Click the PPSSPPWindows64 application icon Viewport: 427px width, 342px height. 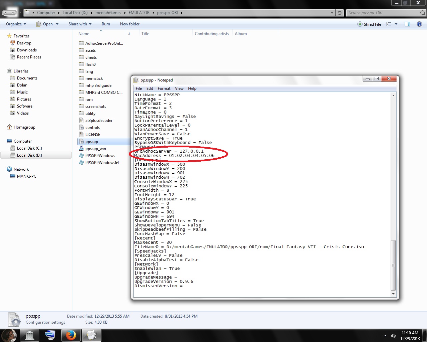point(81,163)
